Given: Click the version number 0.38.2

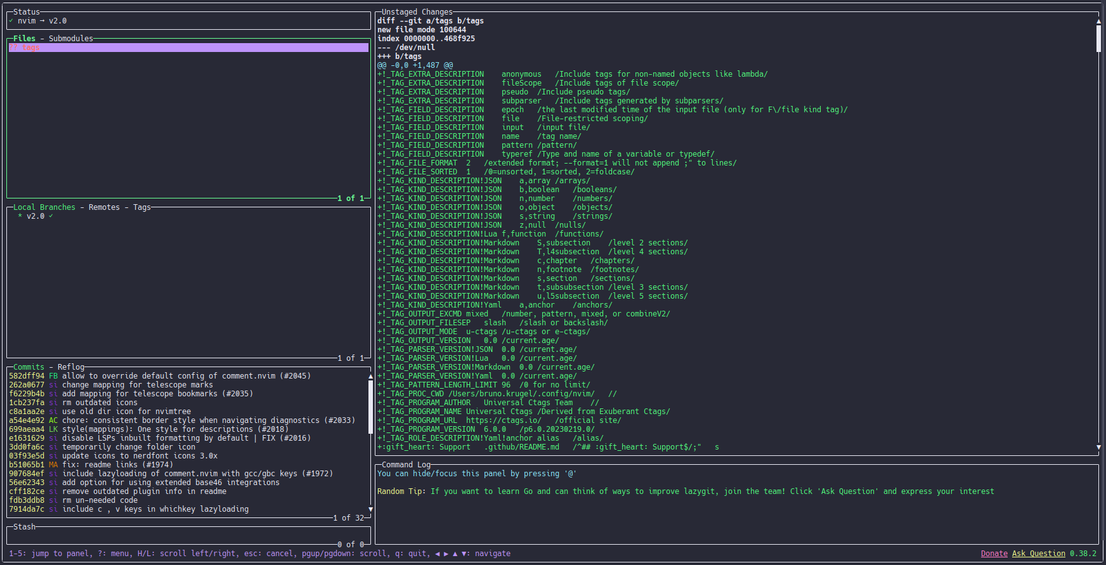Looking at the screenshot, I should pos(1083,554).
